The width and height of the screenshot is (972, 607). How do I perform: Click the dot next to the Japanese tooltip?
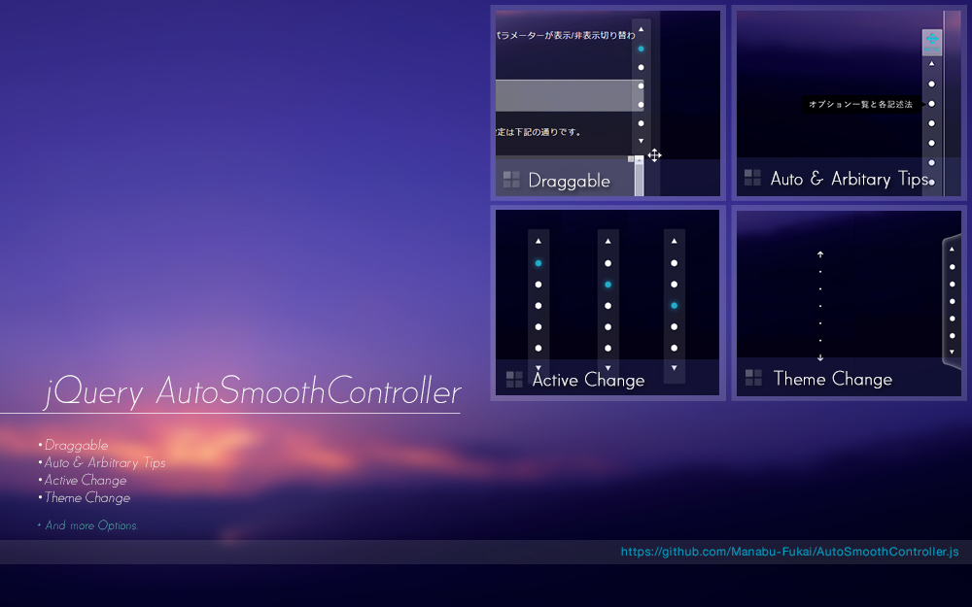(931, 104)
